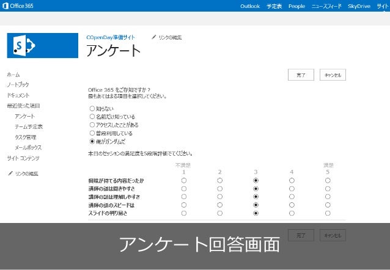Click the upper キャンセル button
The width and height of the screenshot is (390, 270).
pyautogui.click(x=333, y=75)
